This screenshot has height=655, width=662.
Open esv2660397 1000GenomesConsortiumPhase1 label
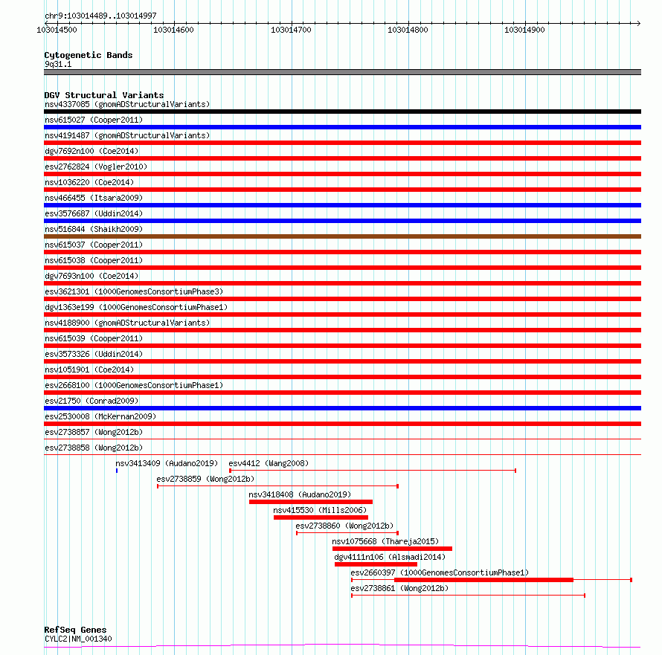click(440, 572)
